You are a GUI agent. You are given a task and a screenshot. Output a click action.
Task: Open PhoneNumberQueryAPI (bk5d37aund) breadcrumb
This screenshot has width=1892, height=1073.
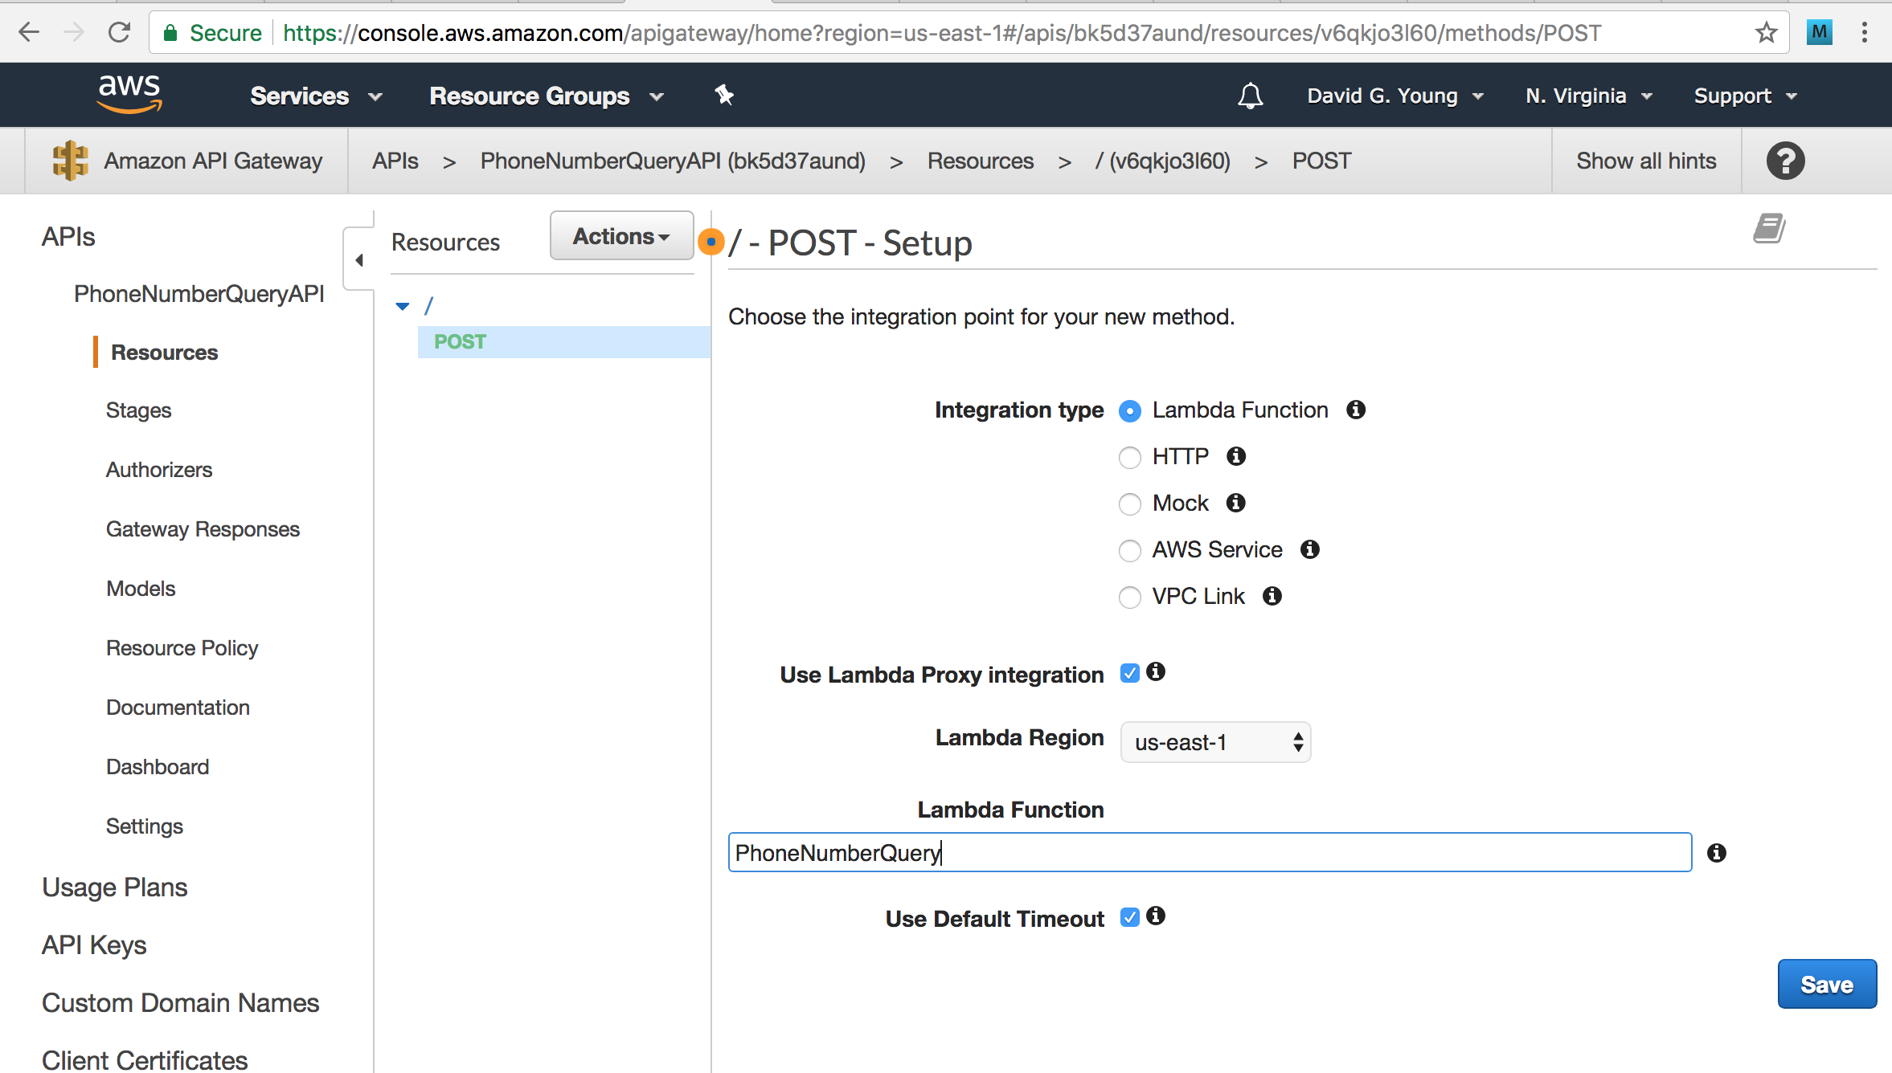[673, 161]
